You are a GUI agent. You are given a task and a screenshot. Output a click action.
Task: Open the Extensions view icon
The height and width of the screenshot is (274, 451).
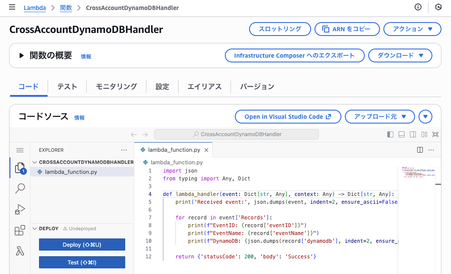[x=20, y=230]
